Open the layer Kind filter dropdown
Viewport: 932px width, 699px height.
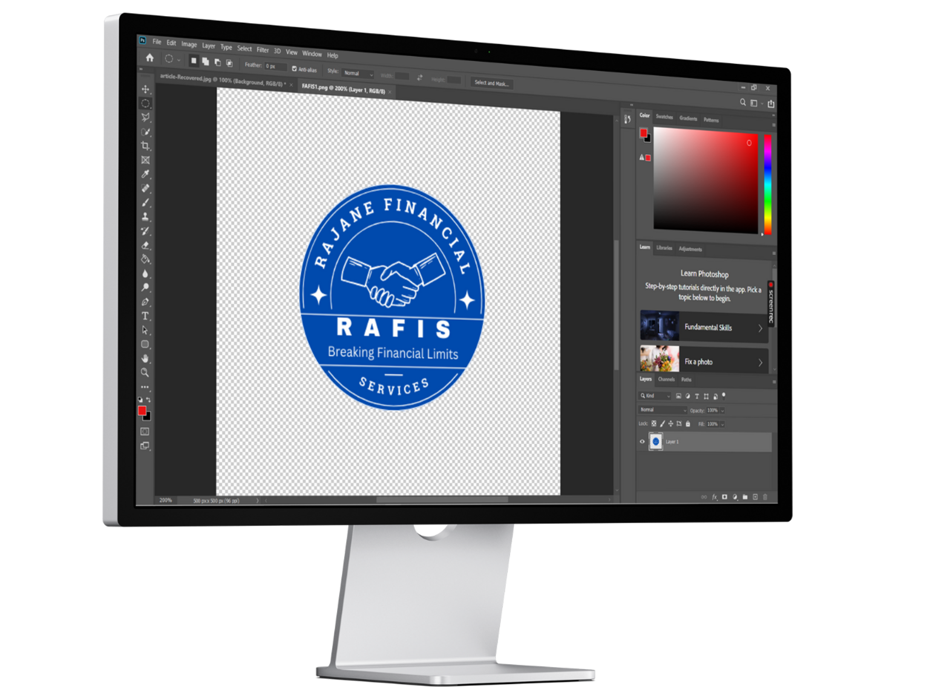655,396
